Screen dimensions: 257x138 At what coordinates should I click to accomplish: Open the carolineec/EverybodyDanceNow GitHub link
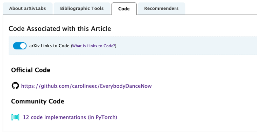86,86
